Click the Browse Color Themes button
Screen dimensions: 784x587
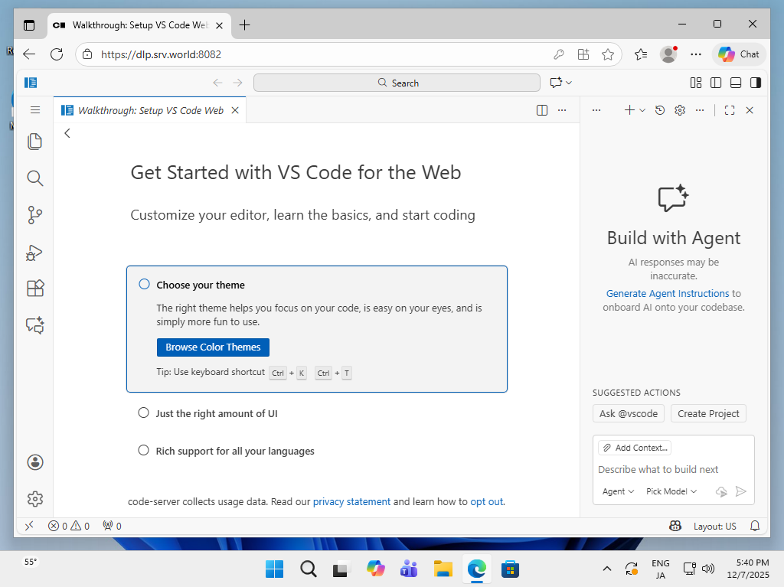(x=213, y=347)
